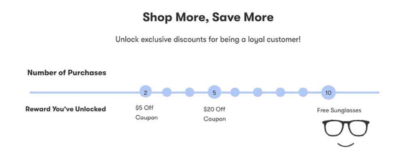Click the Reward You've Unlocked label

[x=66, y=109]
